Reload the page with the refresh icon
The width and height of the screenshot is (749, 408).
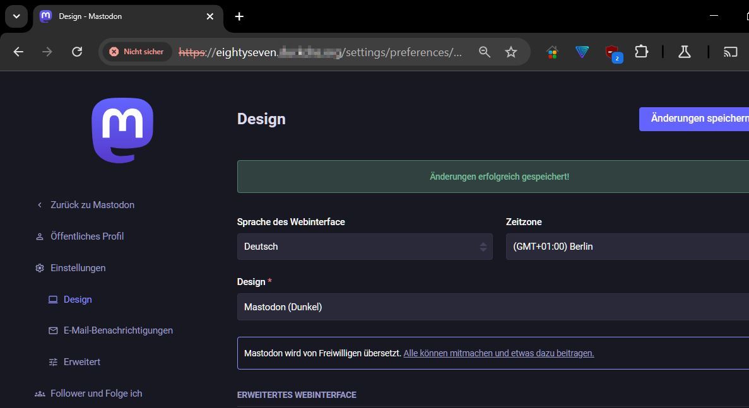tap(77, 52)
